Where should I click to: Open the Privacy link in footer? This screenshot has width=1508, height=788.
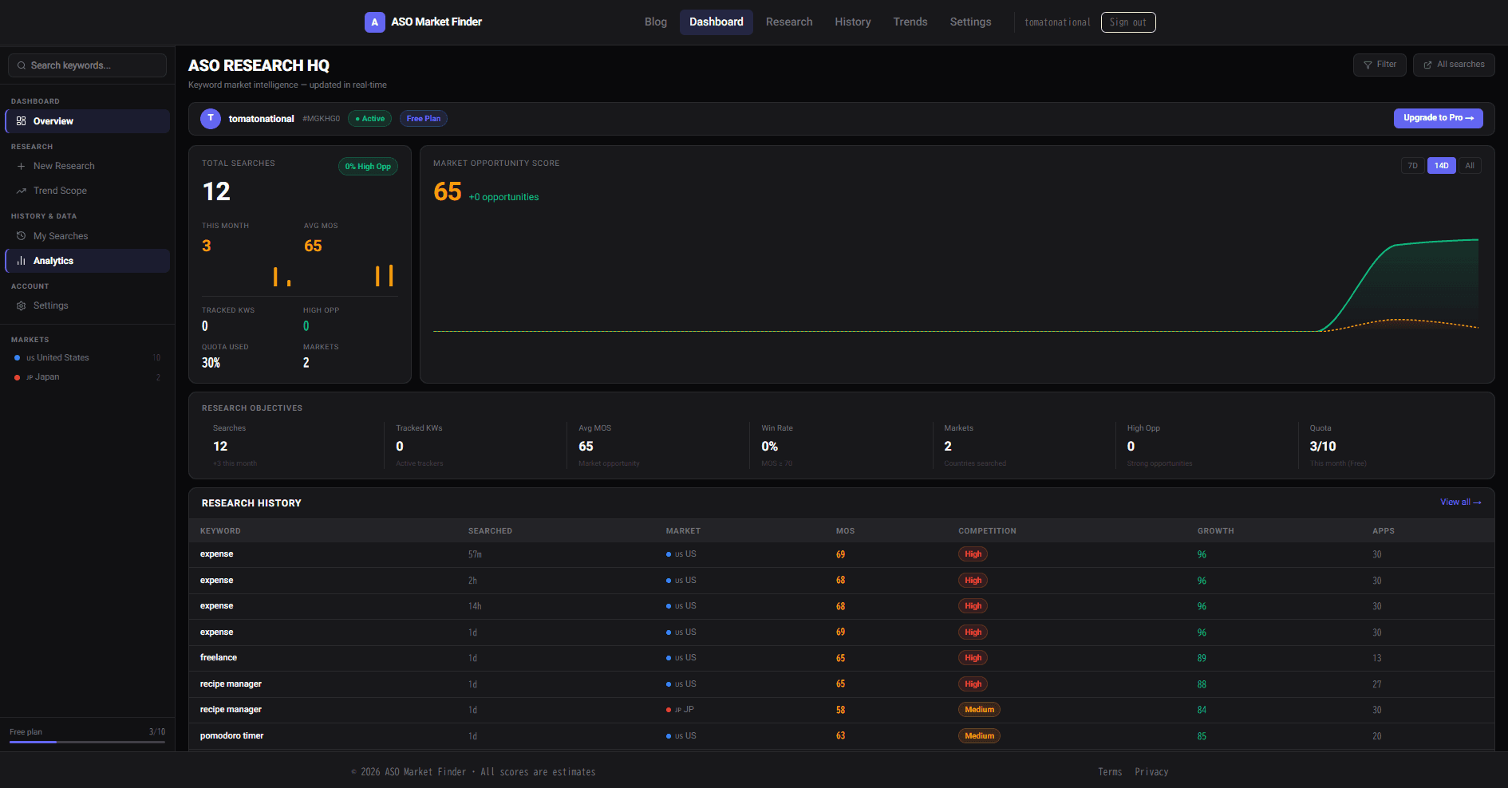pos(1151,772)
